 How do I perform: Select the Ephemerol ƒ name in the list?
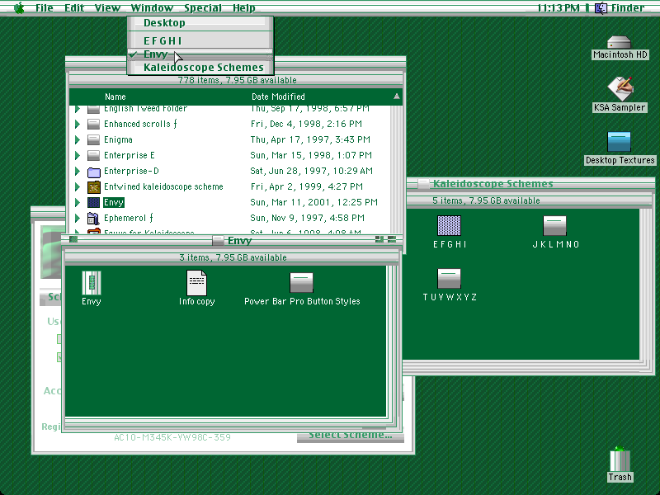click(129, 218)
